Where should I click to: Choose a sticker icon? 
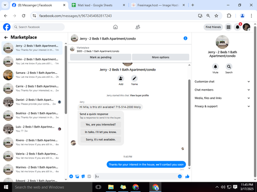tap(83, 176)
